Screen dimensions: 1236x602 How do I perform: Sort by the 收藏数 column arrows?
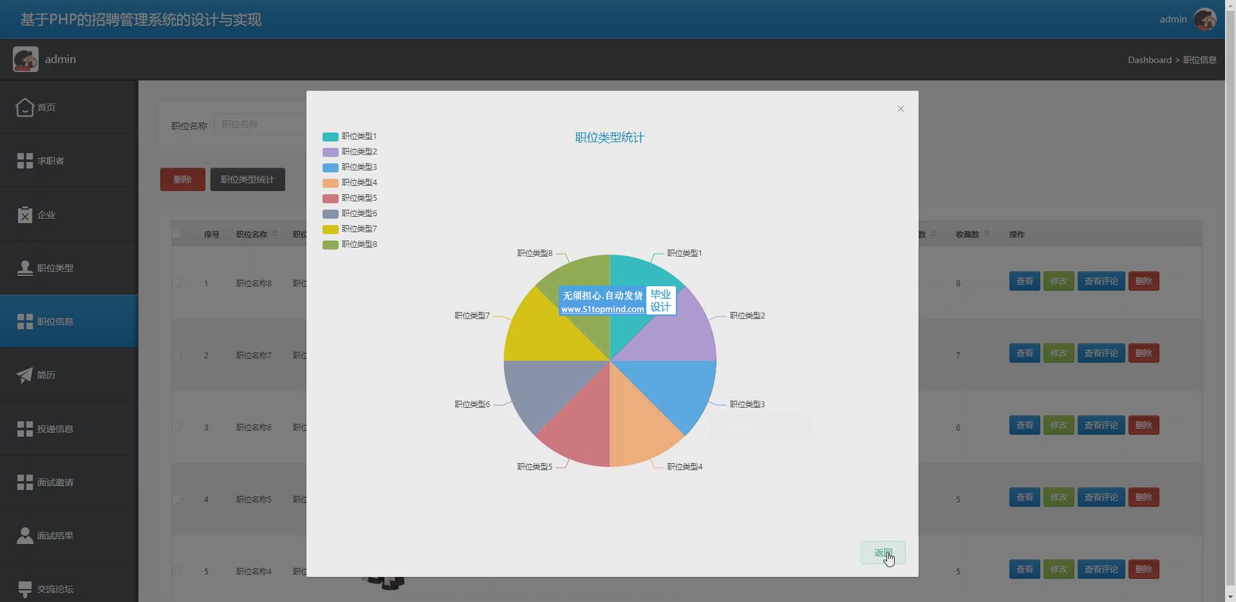[x=987, y=234]
